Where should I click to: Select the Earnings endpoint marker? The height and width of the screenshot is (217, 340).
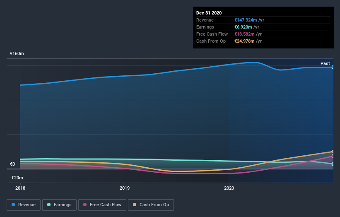point(333,164)
